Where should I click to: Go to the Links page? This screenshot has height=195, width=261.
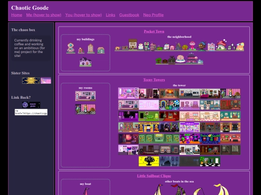[x=110, y=15]
